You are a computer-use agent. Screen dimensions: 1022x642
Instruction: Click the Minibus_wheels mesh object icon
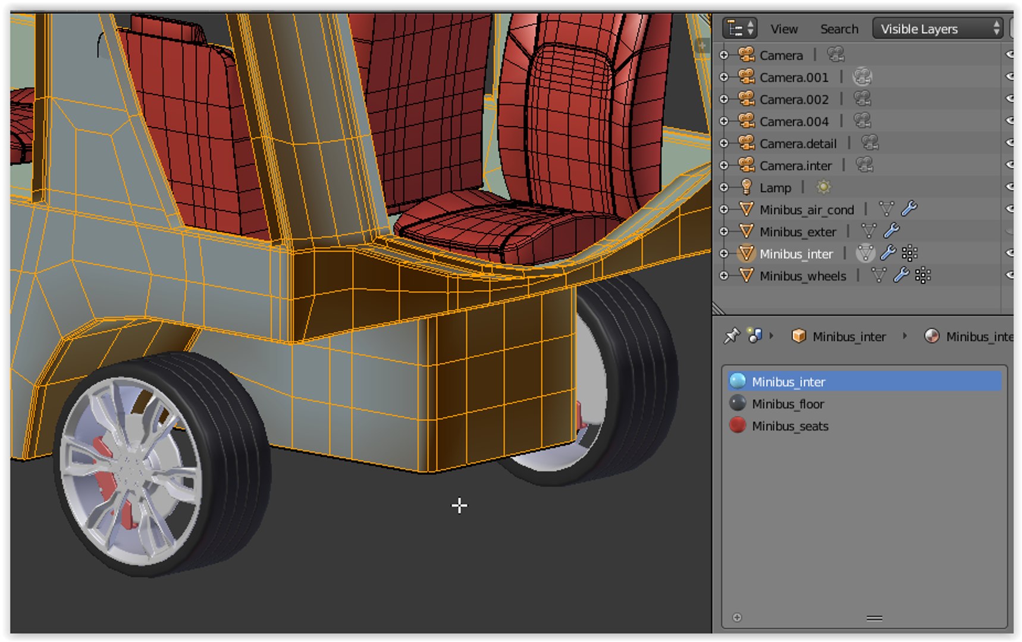coord(746,276)
